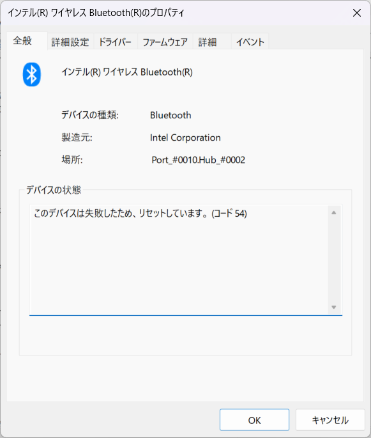371x438 pixels.
Task: Click the デバイスの状態 group label
Action: (54, 190)
